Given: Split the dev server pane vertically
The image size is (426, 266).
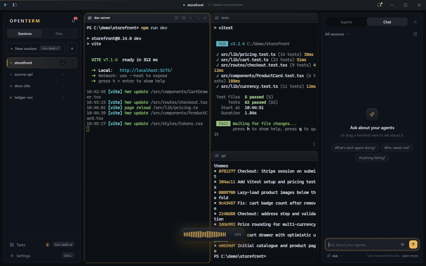Looking at the screenshot, I should tap(176, 18).
